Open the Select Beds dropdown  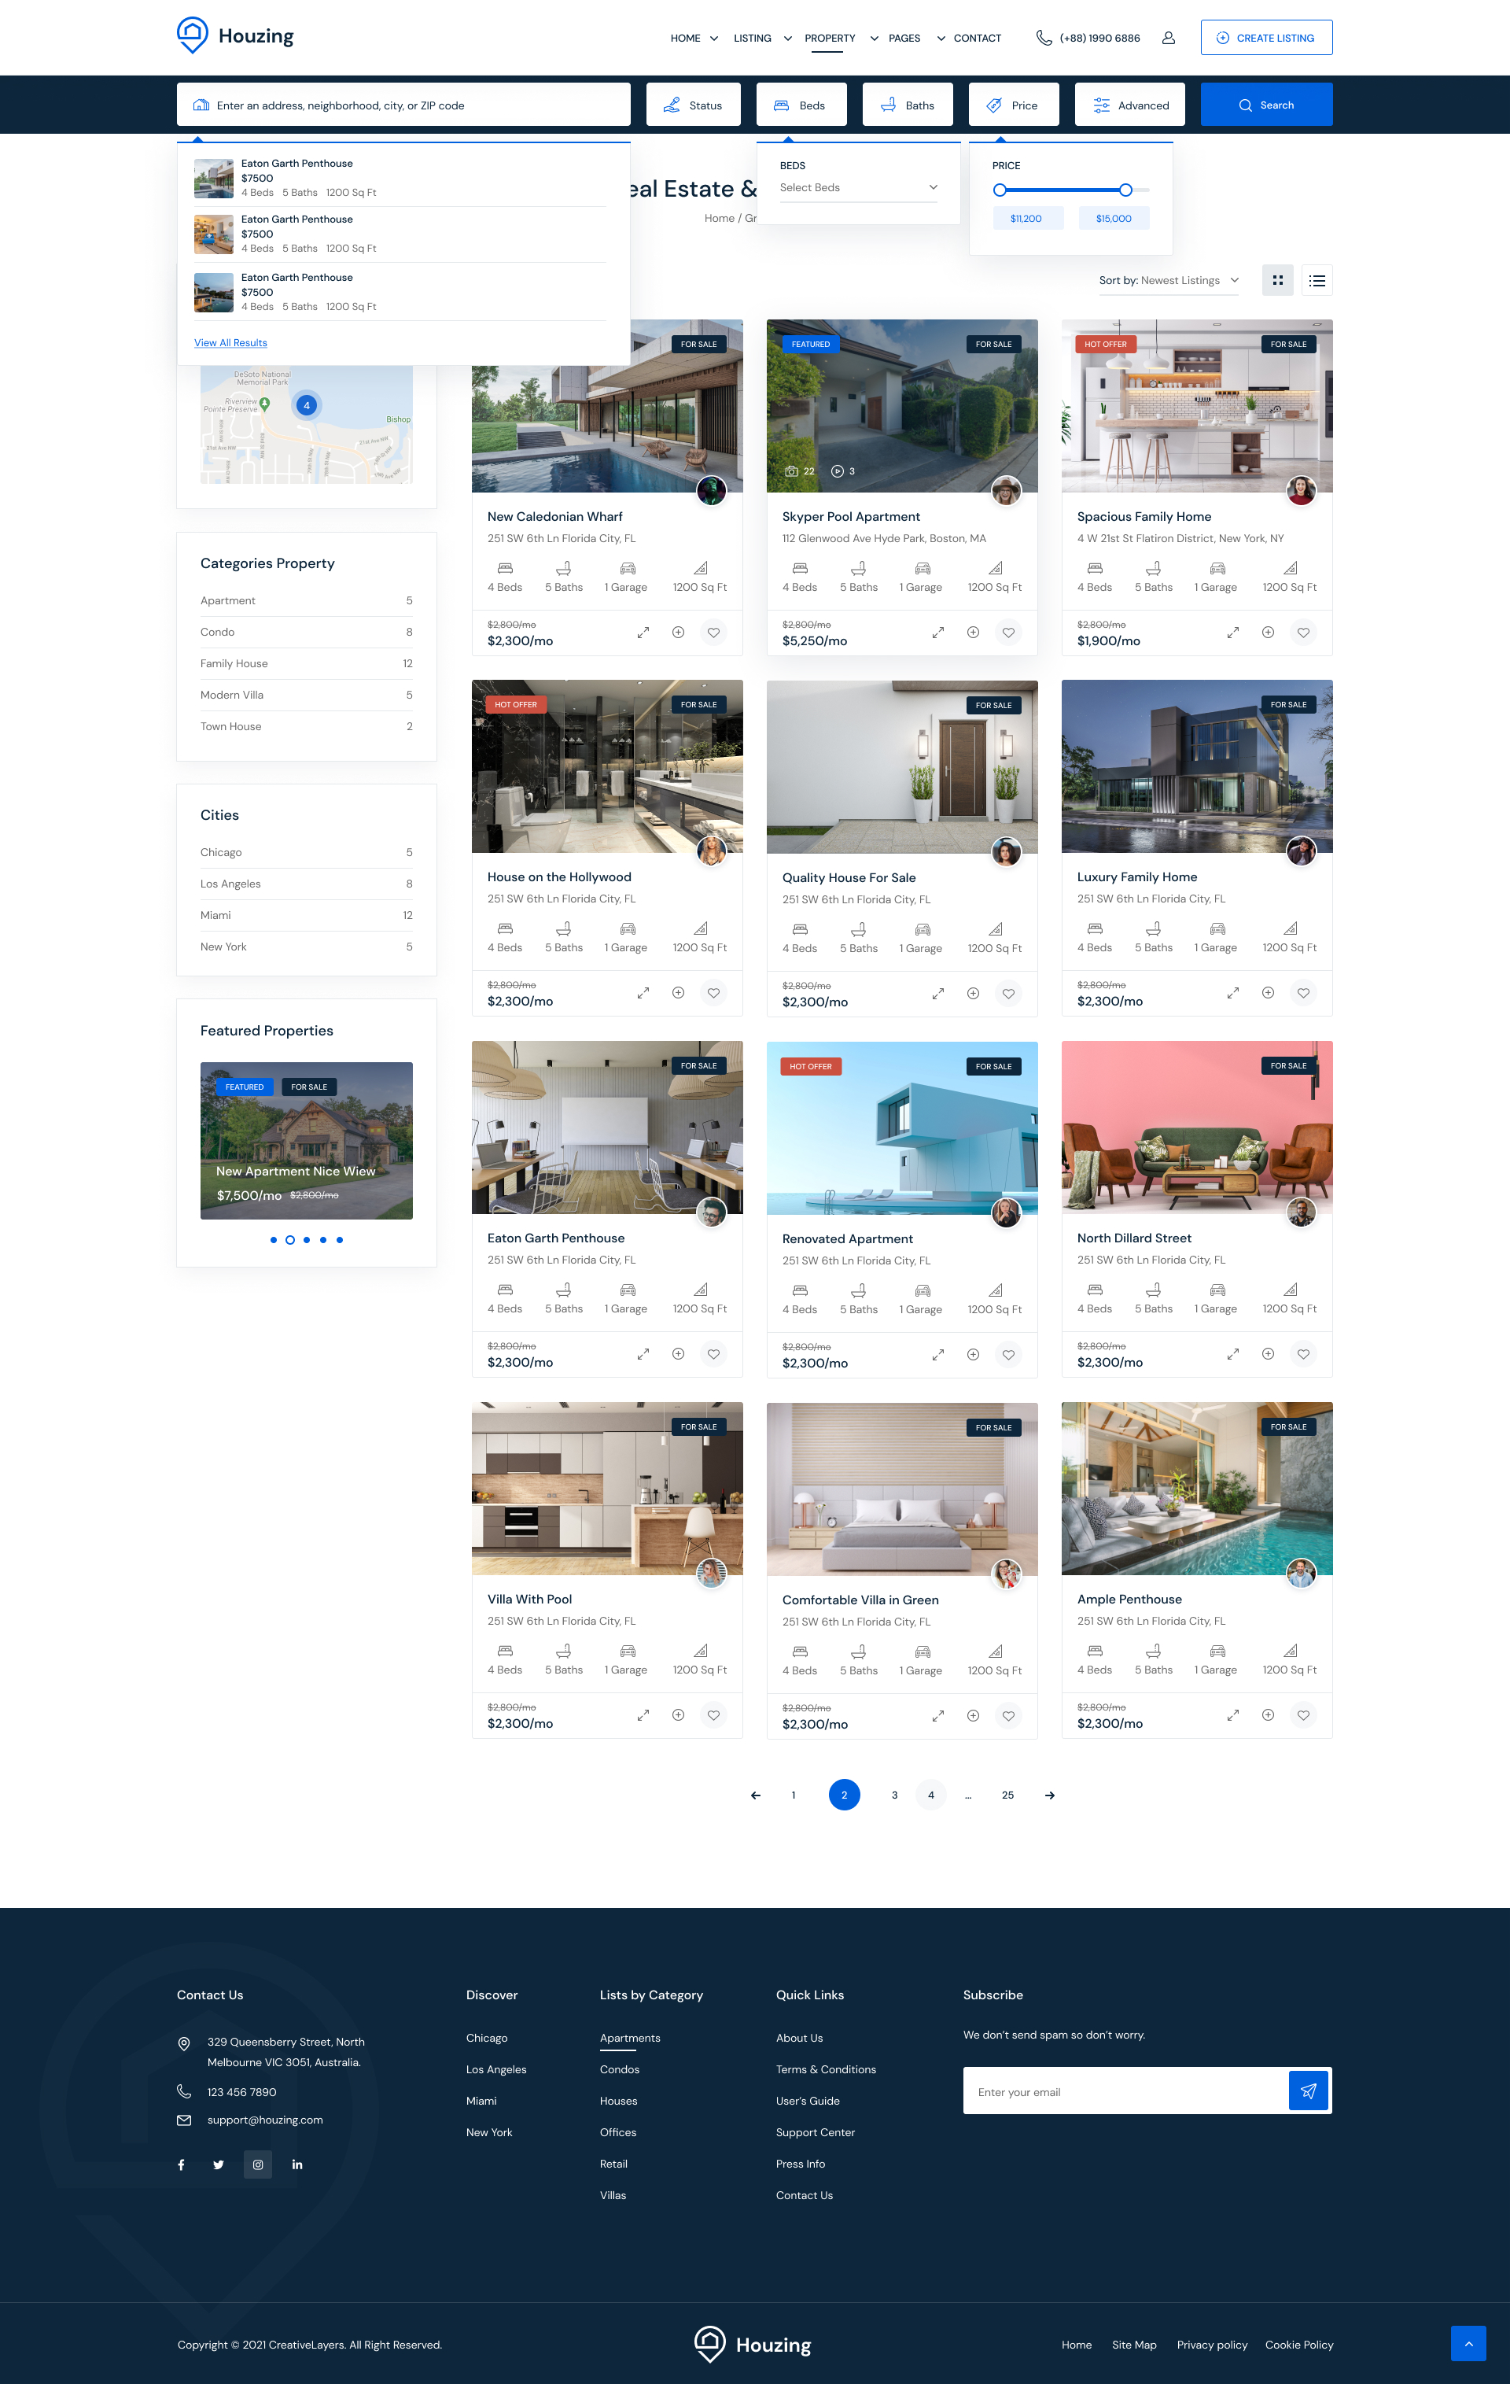click(858, 188)
